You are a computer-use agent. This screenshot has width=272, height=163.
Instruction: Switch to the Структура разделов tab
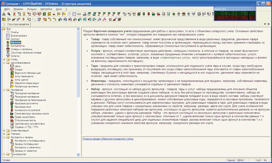17,24
